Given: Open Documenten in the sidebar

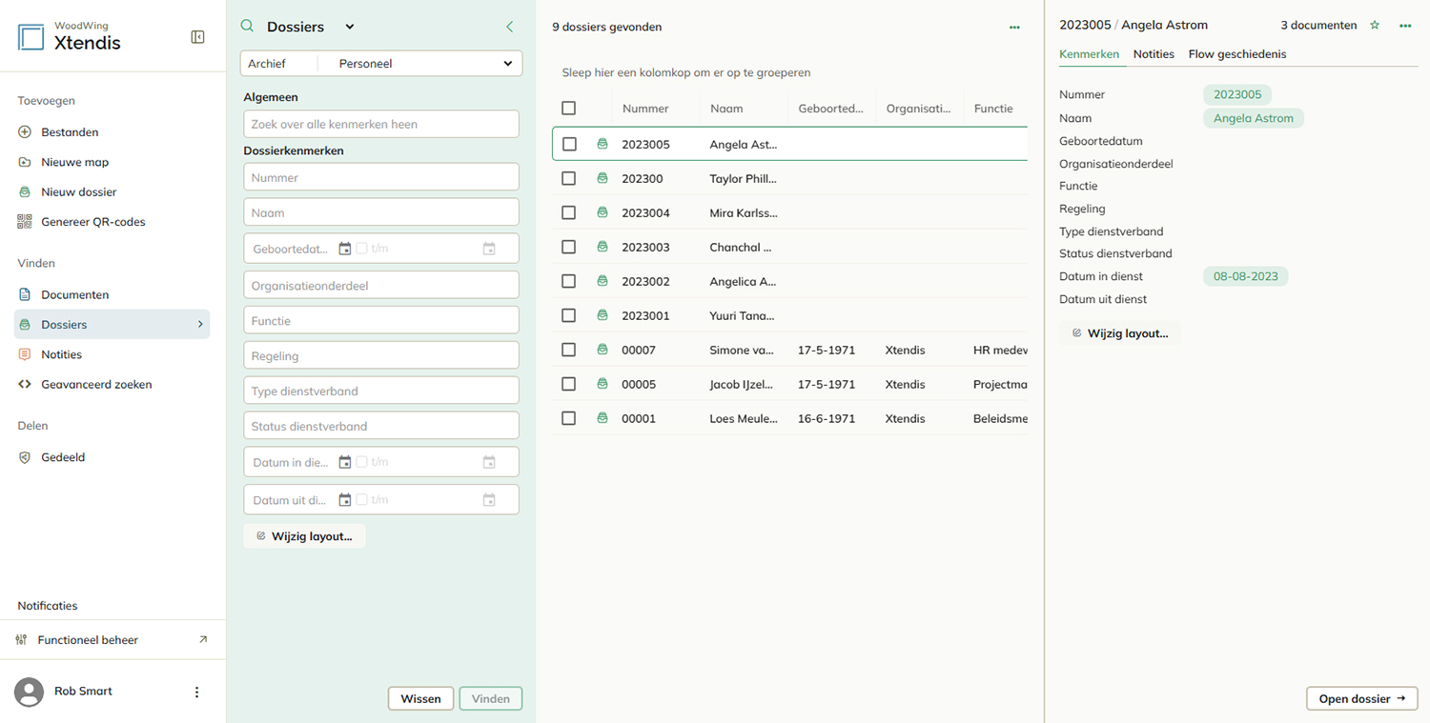Looking at the screenshot, I should 74,295.
